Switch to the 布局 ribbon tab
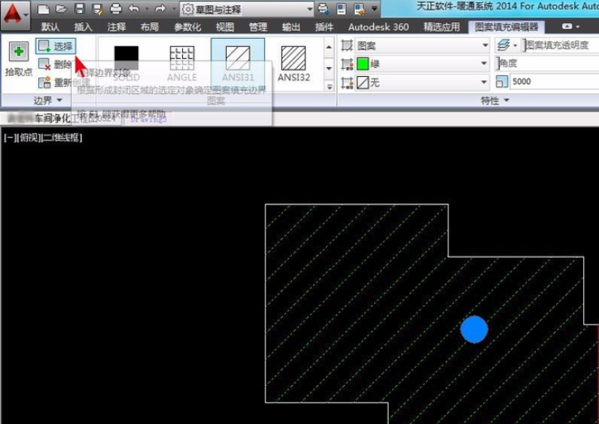The width and height of the screenshot is (599, 424). [x=150, y=26]
